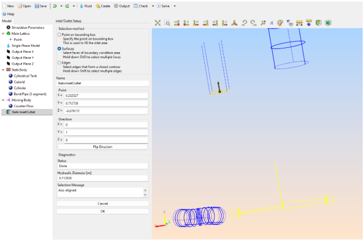Open the Output toolbar menu
Screen dimensions: 364x240
click(122, 5)
